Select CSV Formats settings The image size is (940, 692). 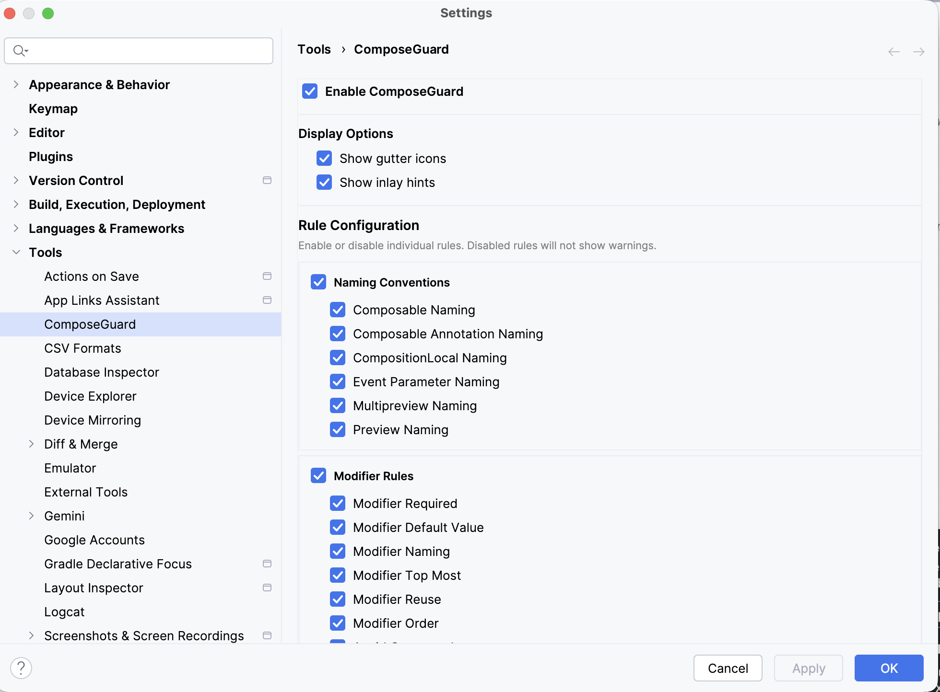[x=82, y=348]
